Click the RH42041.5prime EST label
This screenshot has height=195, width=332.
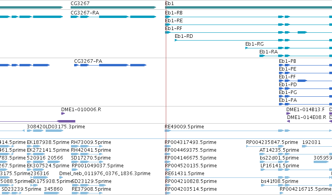point(91,150)
